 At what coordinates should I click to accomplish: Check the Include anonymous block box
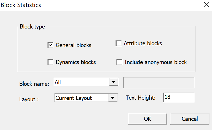tap(119, 62)
